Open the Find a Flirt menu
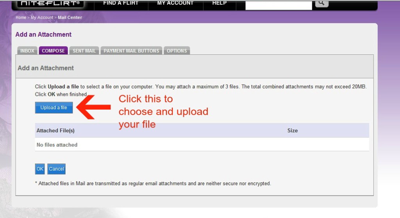Screen dimensions: 400x218 [121, 3]
